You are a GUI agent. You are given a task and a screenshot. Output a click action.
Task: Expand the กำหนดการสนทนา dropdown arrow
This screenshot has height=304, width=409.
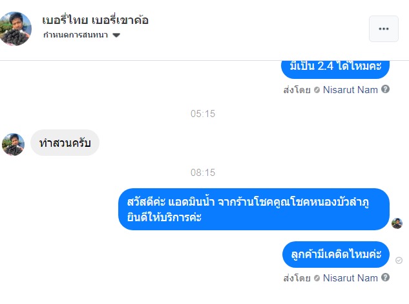[x=116, y=36]
